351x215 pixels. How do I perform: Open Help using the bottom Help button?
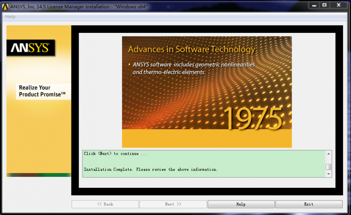241,204
